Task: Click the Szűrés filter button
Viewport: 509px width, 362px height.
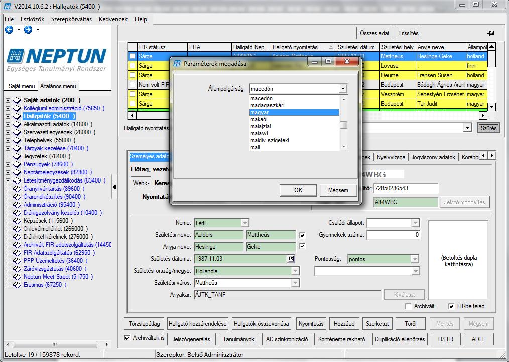Action: (x=488, y=128)
